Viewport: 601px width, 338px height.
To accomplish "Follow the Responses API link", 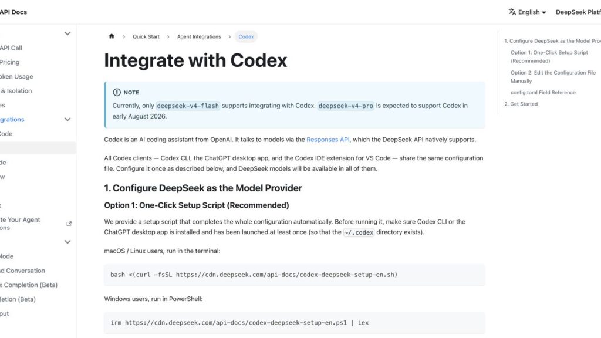I will click(x=327, y=140).
